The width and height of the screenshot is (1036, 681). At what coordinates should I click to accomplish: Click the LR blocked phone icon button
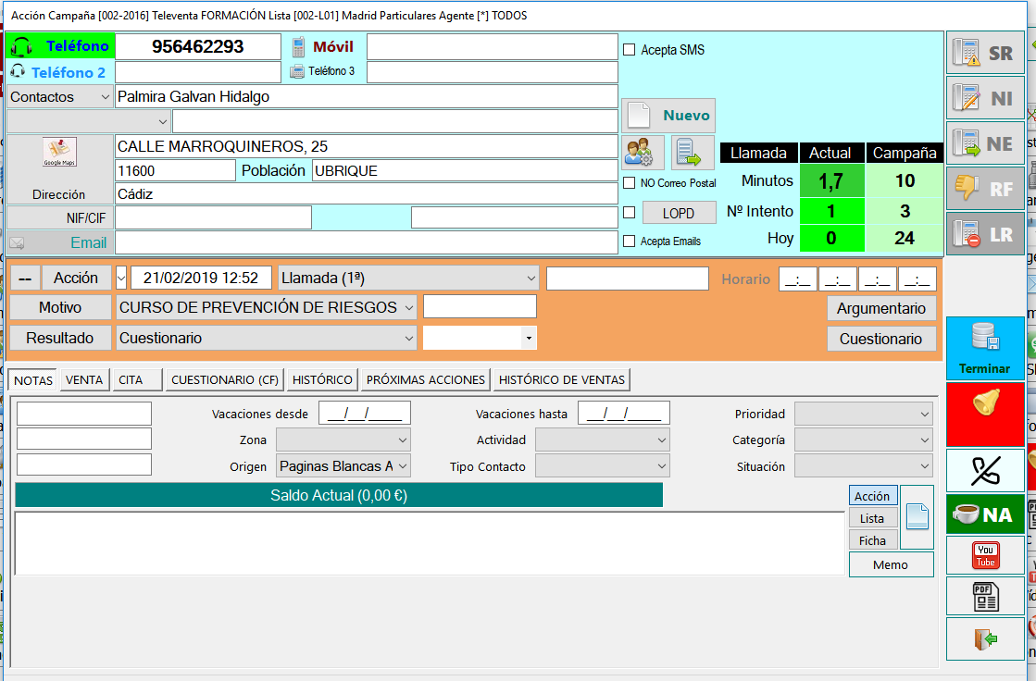(x=984, y=234)
